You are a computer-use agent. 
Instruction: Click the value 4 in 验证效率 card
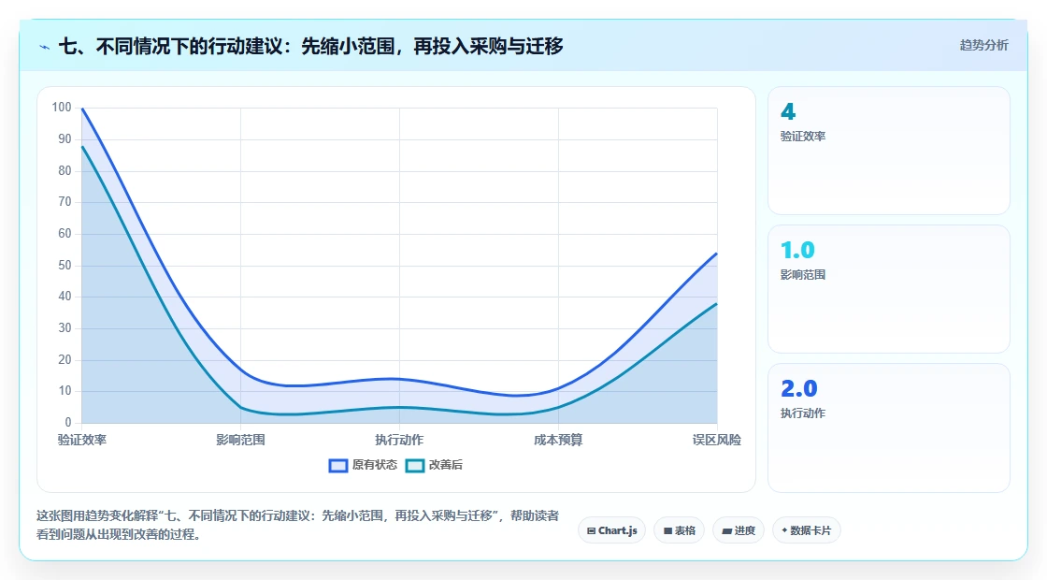(x=788, y=111)
